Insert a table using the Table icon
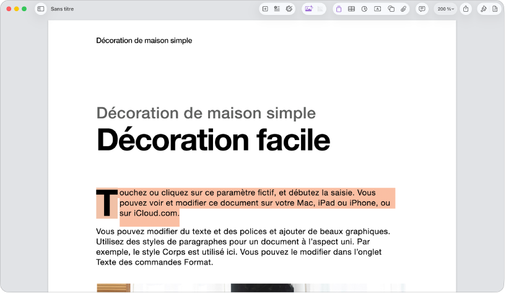This screenshot has height=293, width=506. click(351, 9)
